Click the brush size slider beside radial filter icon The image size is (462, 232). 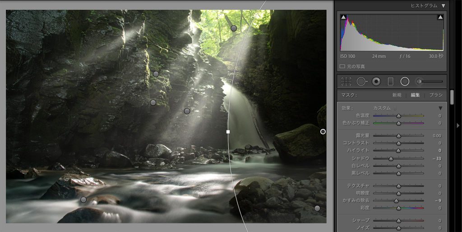430,81
